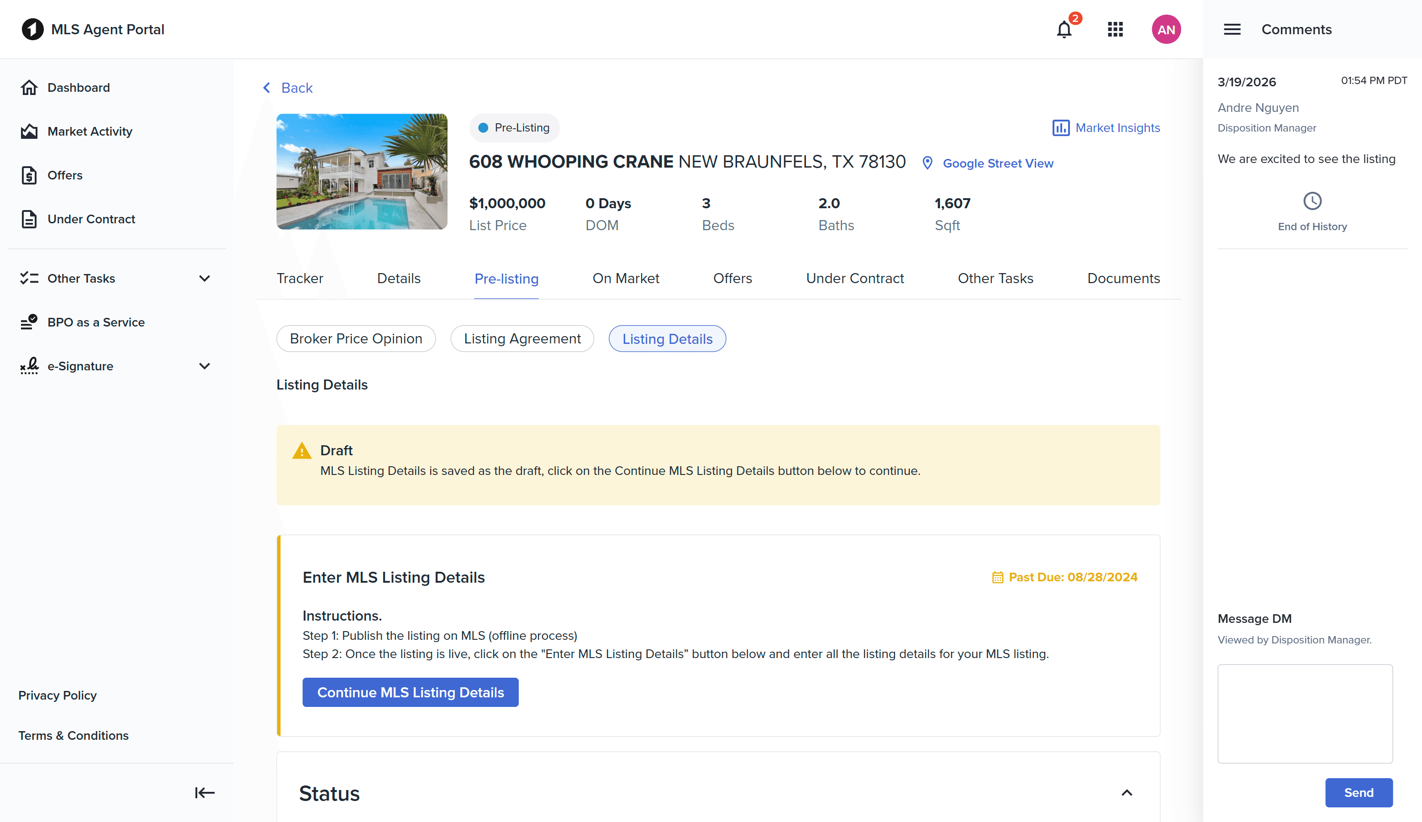The image size is (1422, 822).
Task: Open the Documents tab
Action: pyautogui.click(x=1123, y=278)
